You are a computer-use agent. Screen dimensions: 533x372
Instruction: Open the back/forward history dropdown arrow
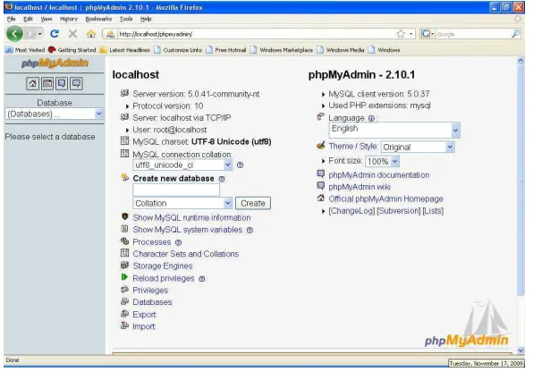coord(39,34)
